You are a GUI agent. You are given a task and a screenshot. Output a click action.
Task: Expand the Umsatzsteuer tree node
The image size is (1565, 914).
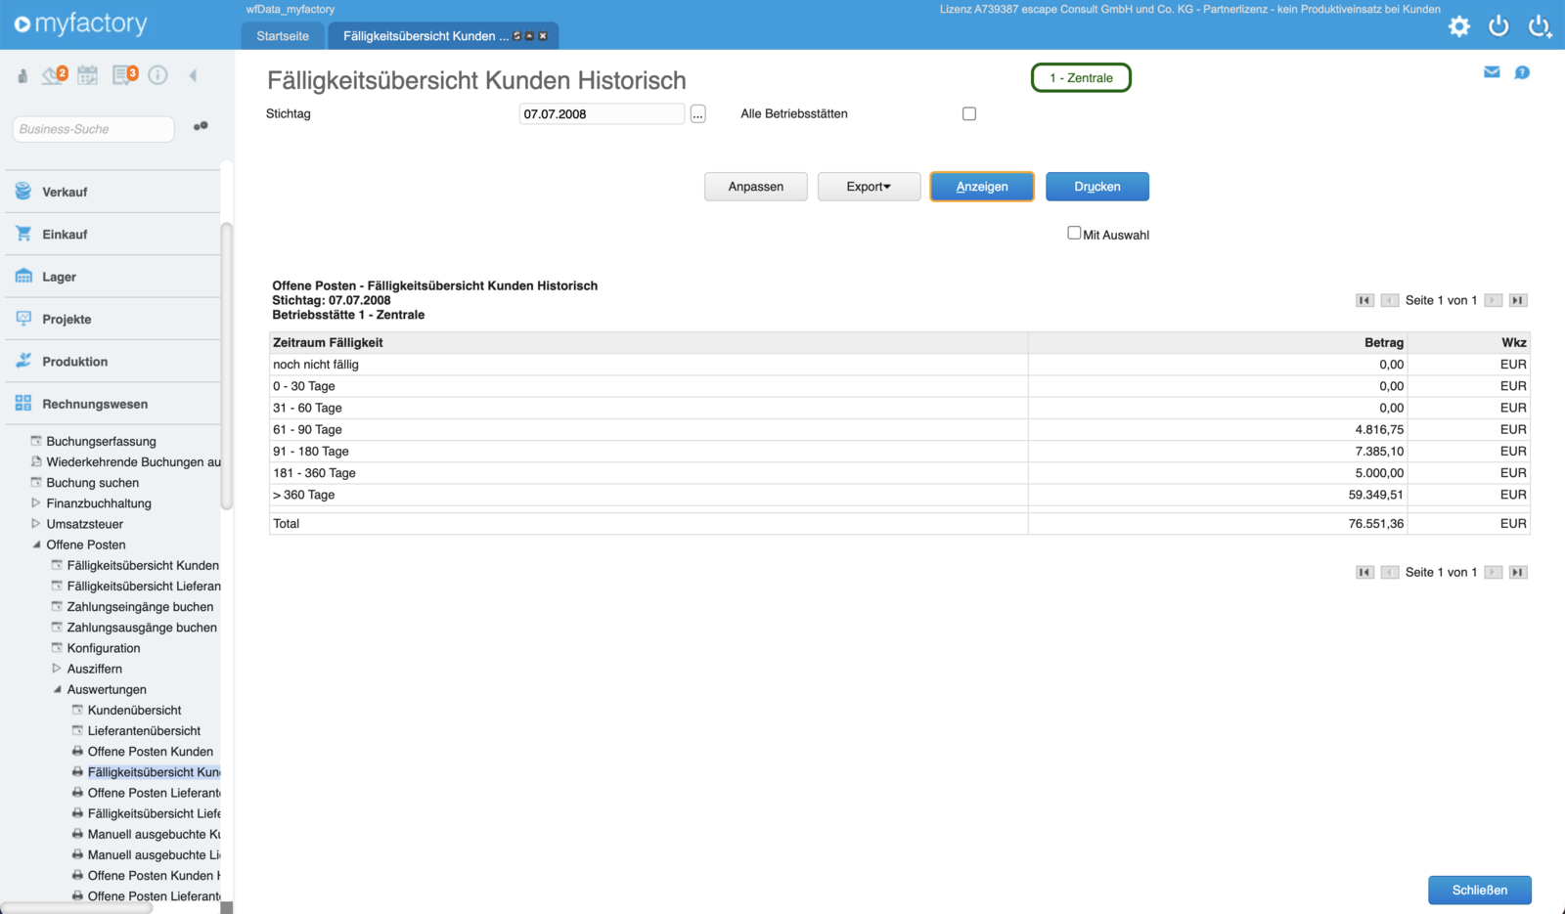click(x=36, y=523)
